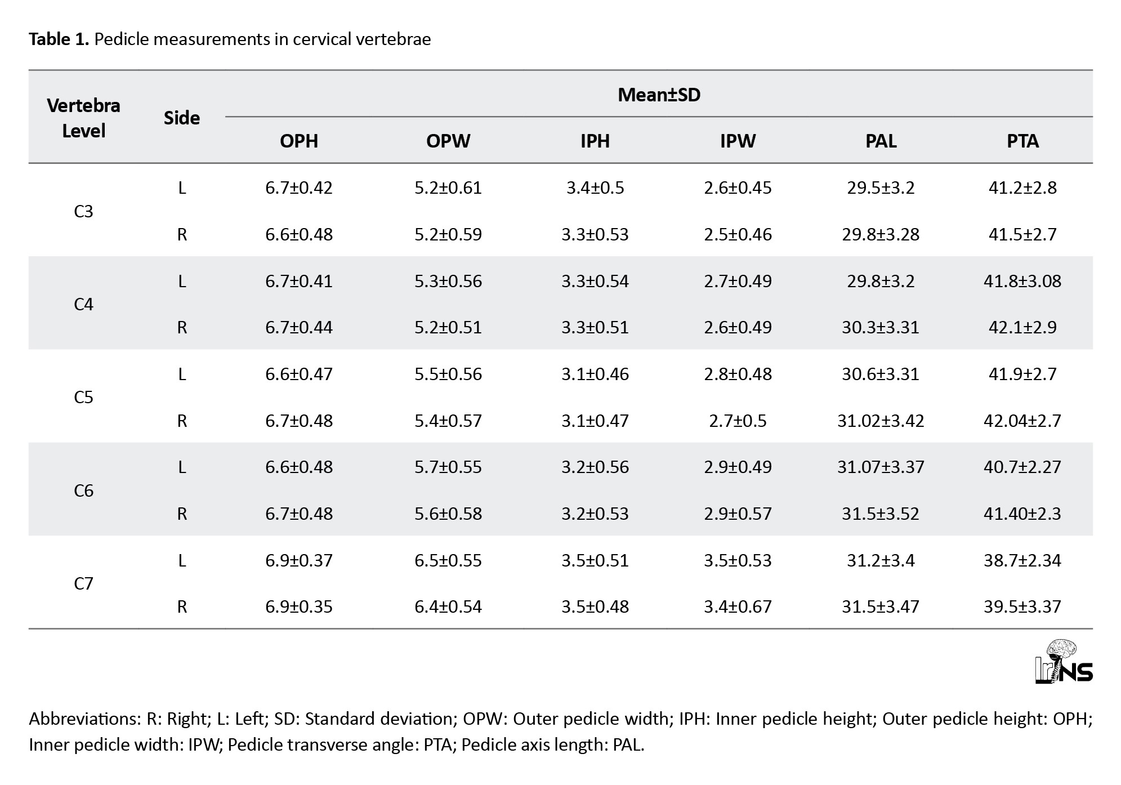The width and height of the screenshot is (1121, 785).
Task: Click the C7 right IPW value 3.4±0.67
Action: pyautogui.click(x=738, y=606)
